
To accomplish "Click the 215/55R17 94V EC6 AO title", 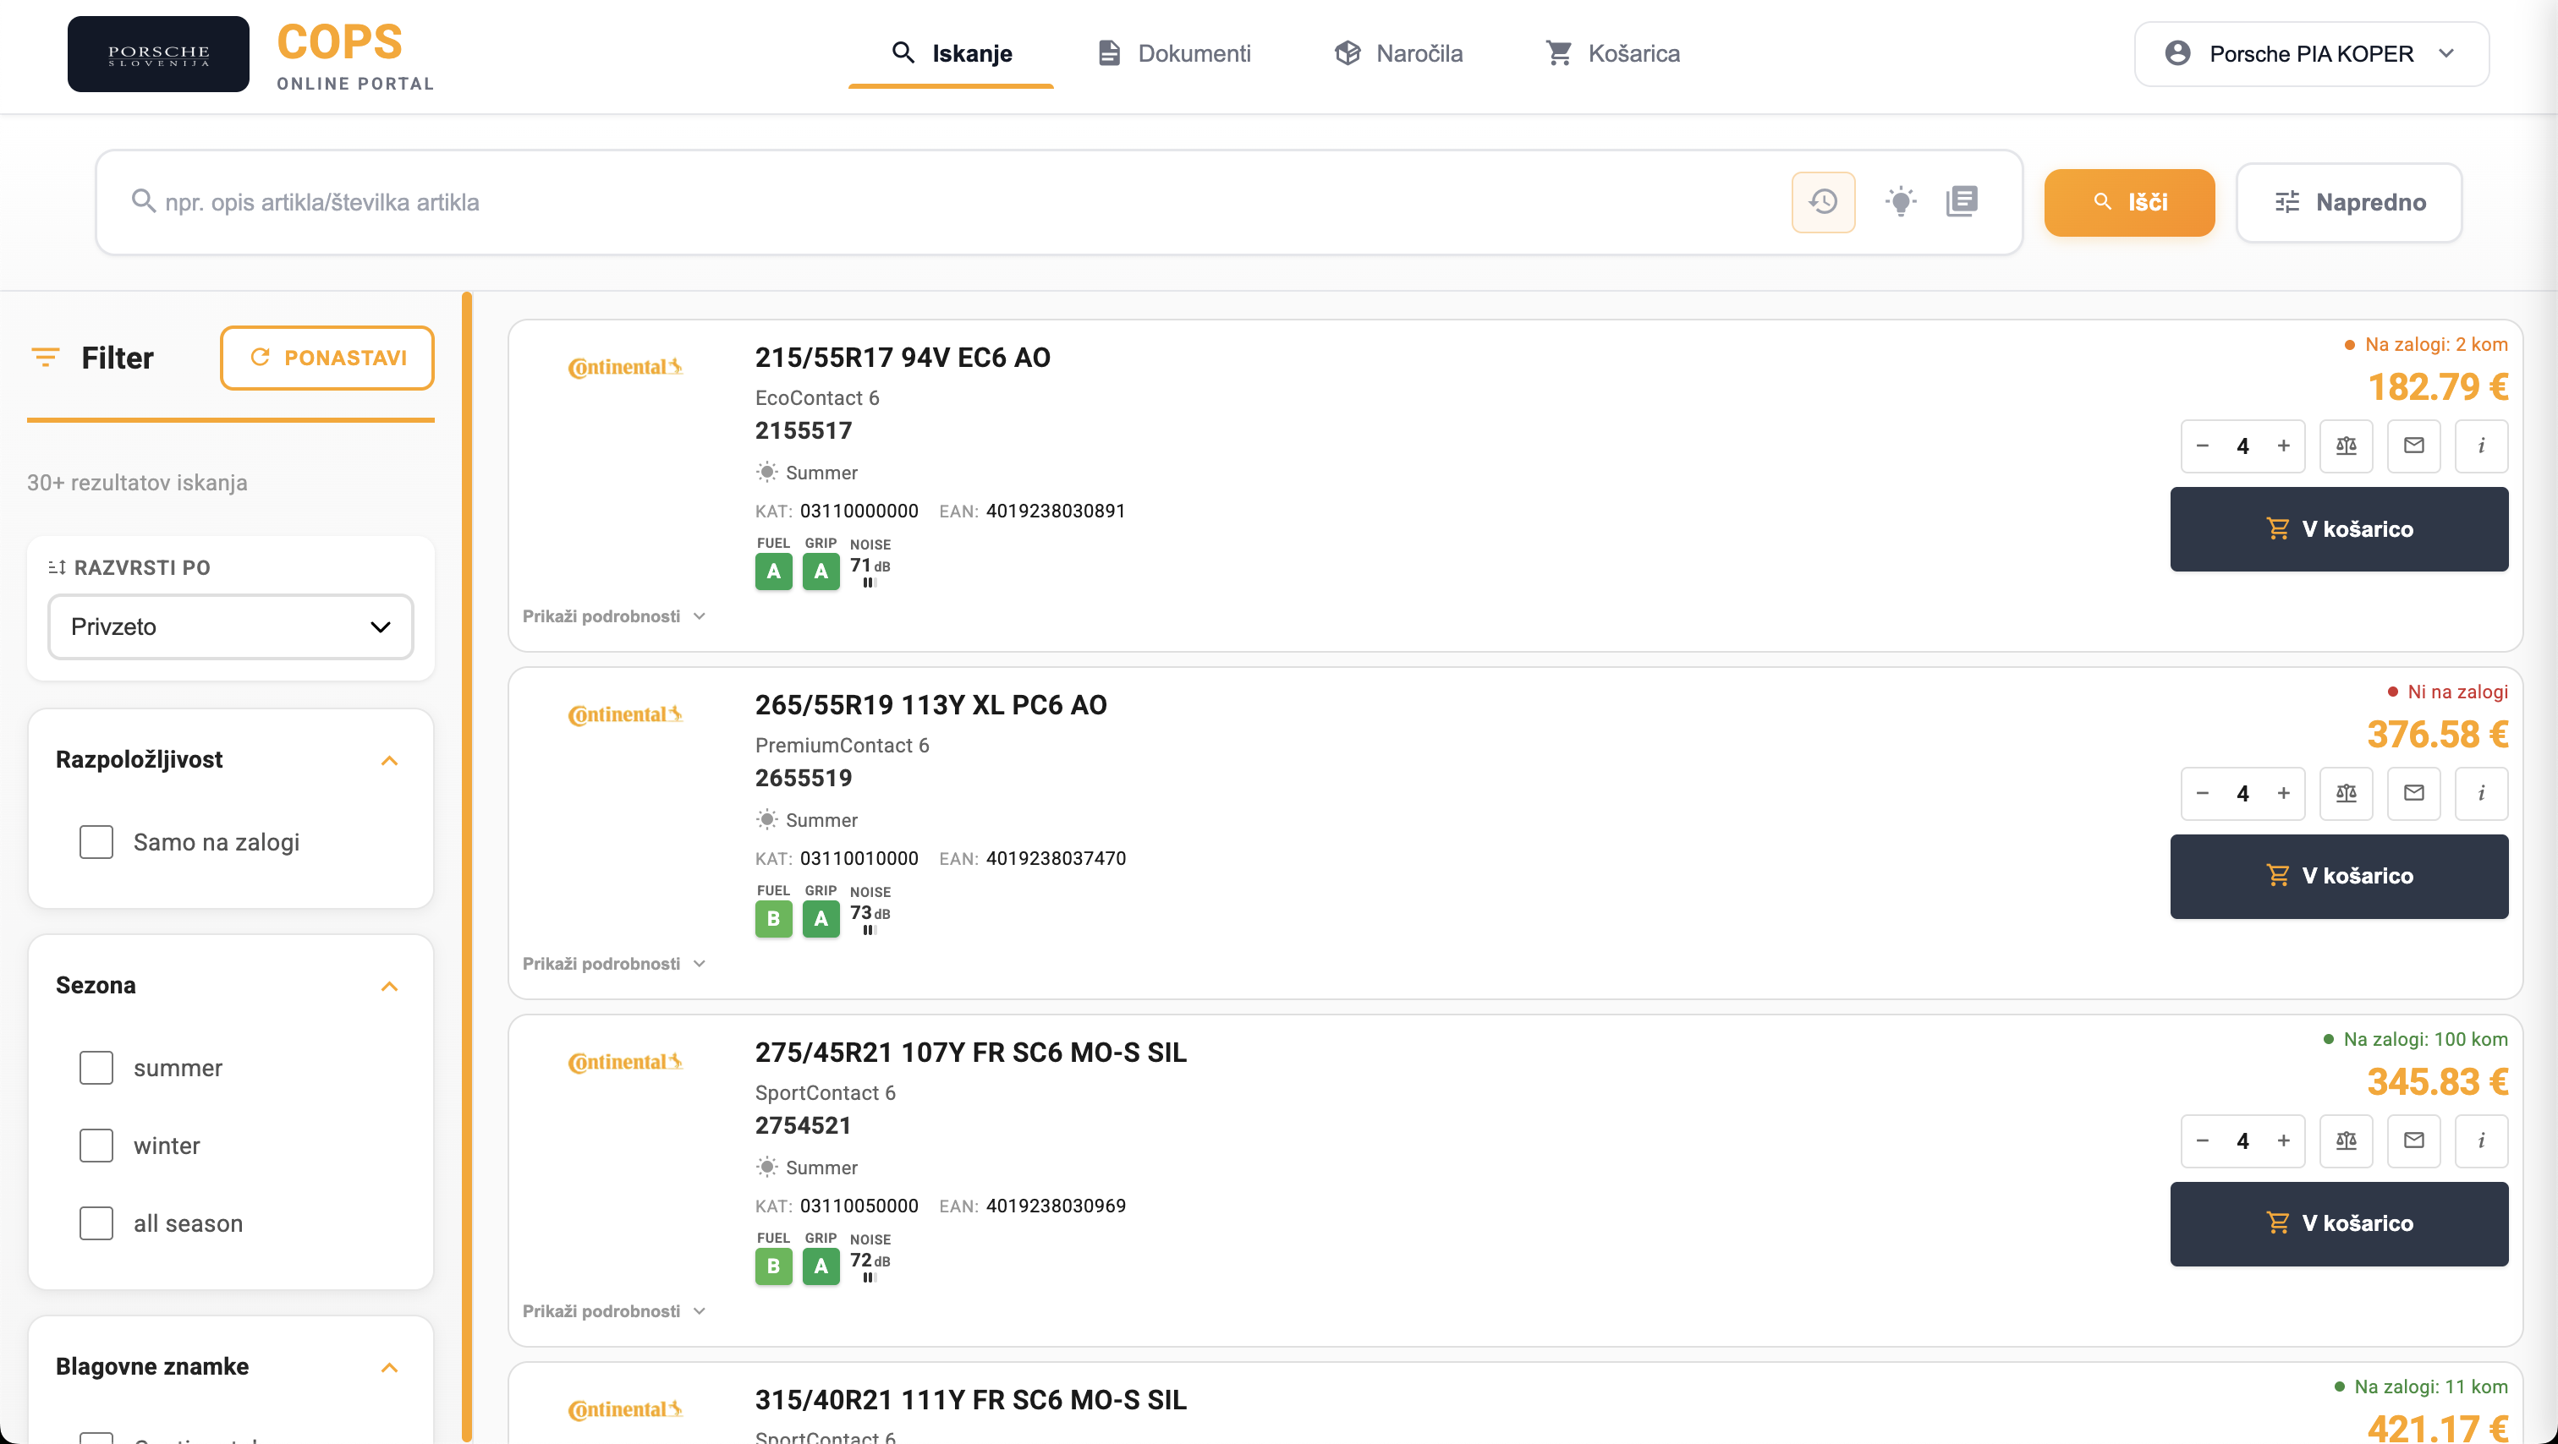I will [x=903, y=358].
